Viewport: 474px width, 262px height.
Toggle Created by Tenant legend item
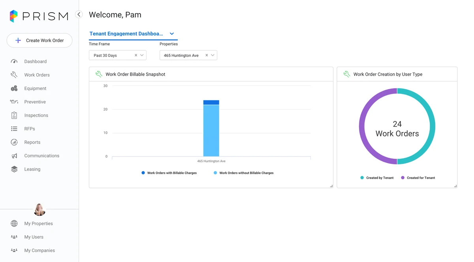point(377,178)
